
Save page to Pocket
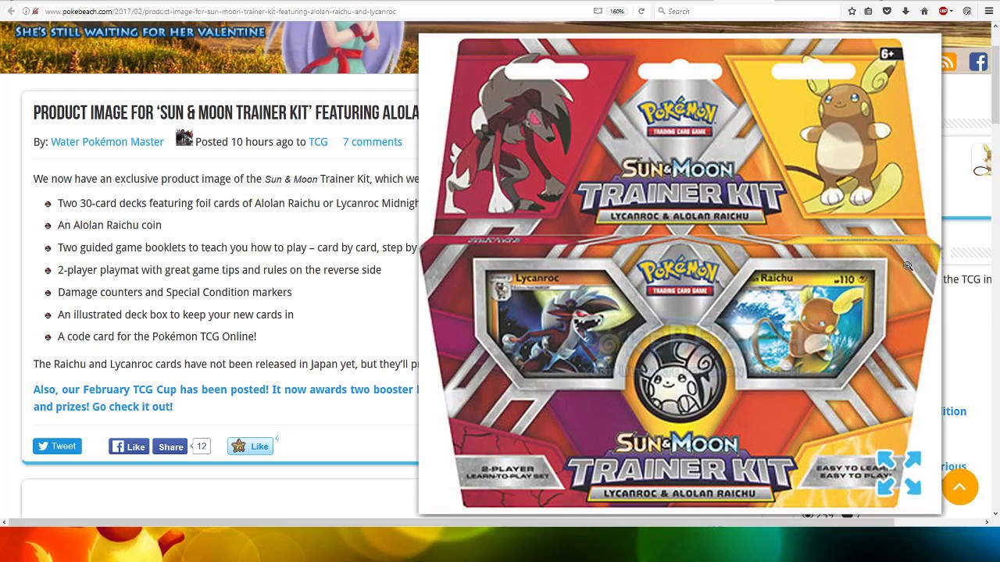[x=887, y=11]
